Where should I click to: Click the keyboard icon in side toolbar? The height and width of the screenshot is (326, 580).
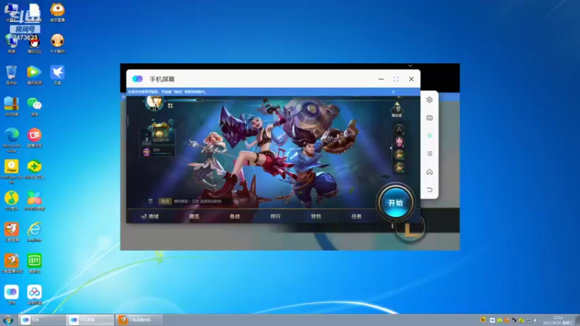click(x=429, y=118)
